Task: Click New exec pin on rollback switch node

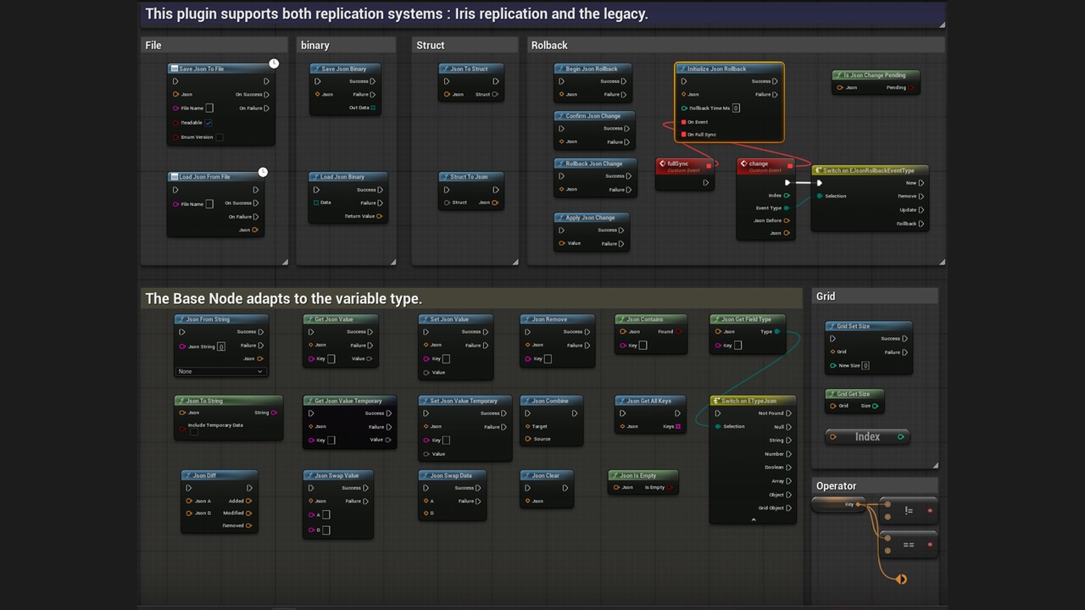Action: click(x=921, y=182)
